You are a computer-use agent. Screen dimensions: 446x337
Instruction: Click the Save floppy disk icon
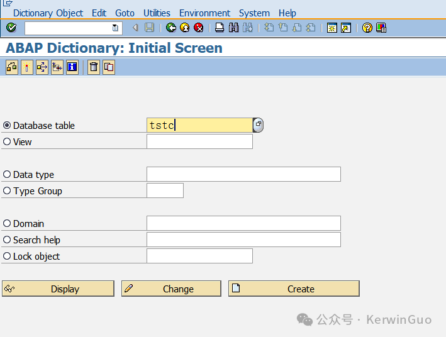click(149, 28)
